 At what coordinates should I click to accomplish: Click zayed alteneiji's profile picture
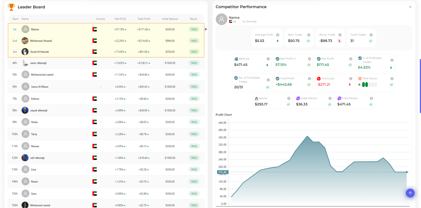coord(25,110)
